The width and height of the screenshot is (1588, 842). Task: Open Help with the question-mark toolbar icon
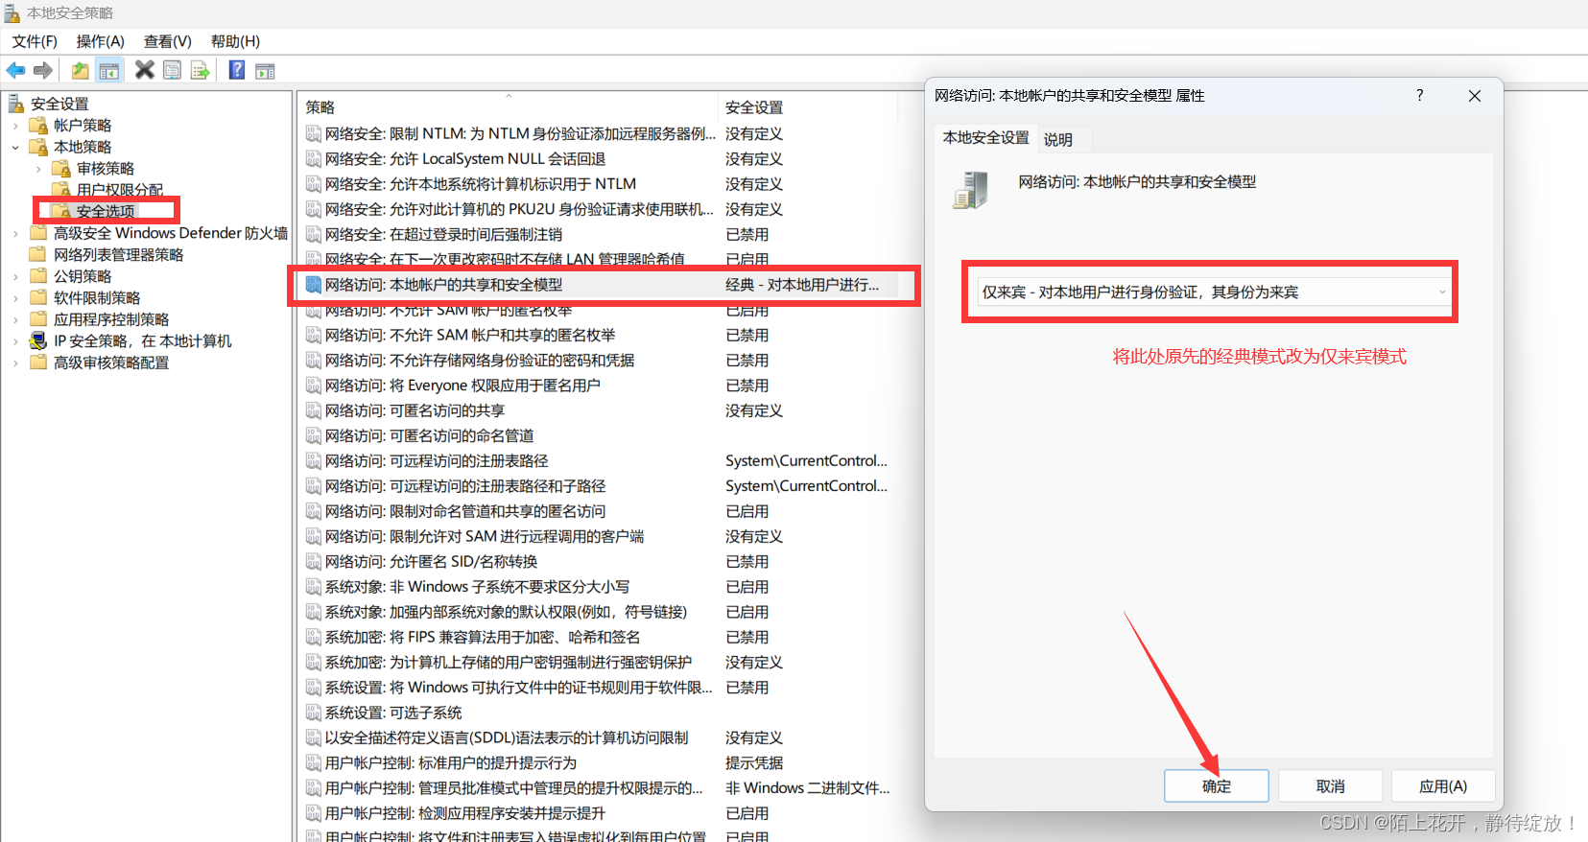click(x=237, y=69)
